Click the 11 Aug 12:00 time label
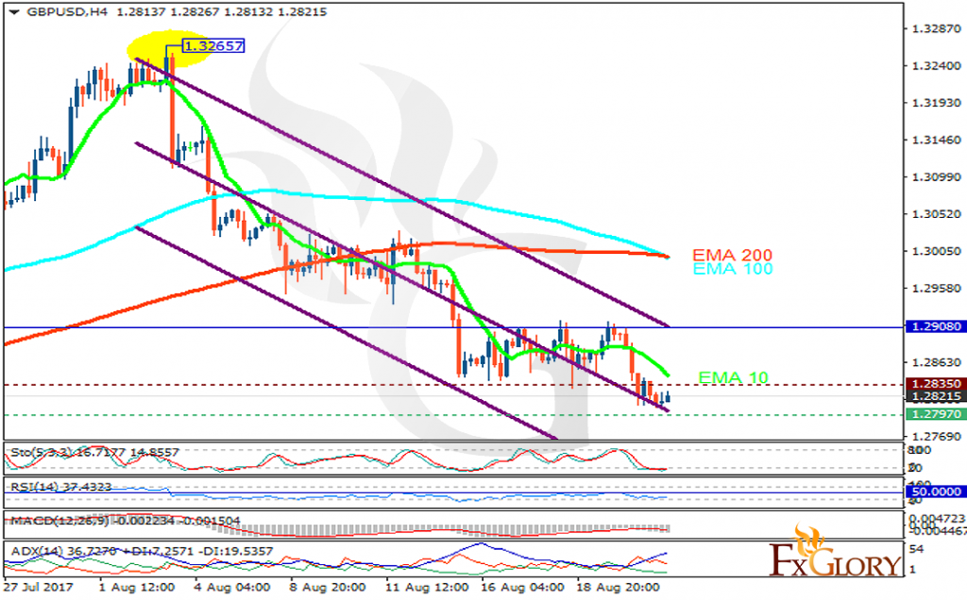Image resolution: width=967 pixels, height=600 pixels. (427, 587)
